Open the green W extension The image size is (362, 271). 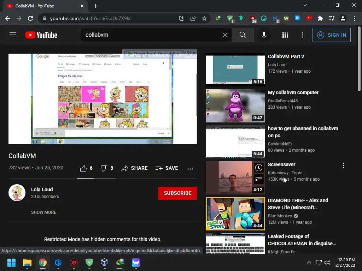(286, 18)
